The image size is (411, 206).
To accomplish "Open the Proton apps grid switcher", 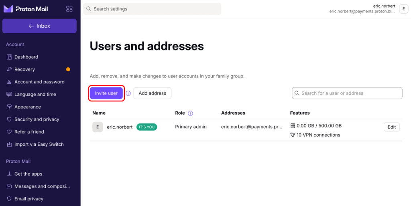I will pos(69,9).
